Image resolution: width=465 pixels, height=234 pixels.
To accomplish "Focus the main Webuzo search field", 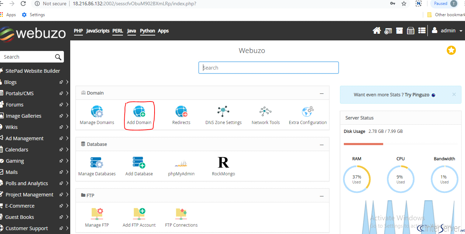I will (269, 68).
